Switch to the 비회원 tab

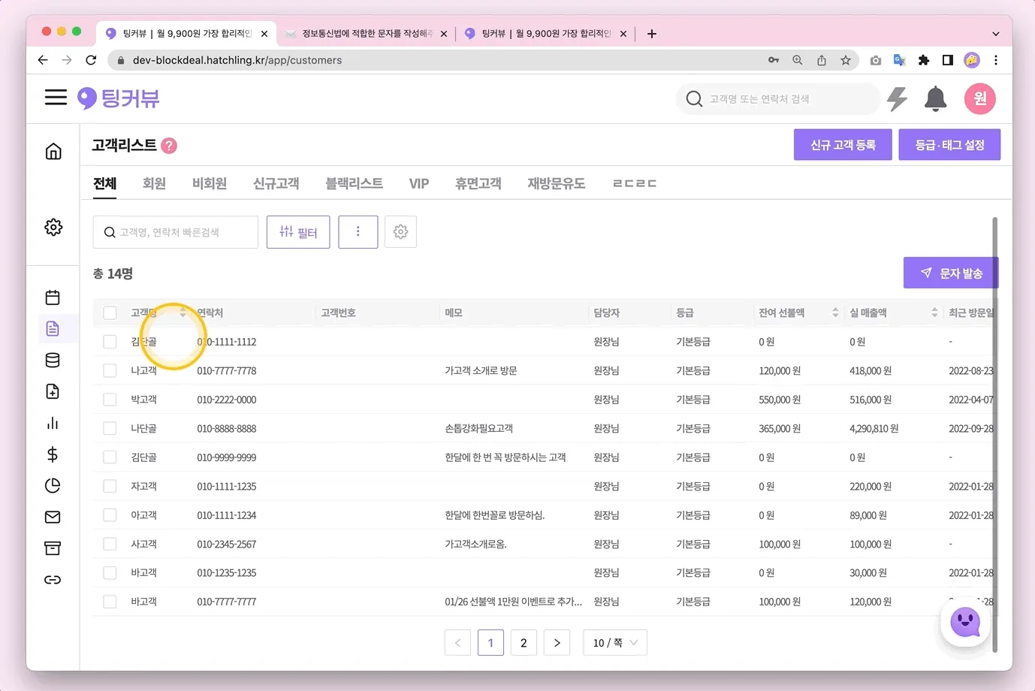(210, 183)
